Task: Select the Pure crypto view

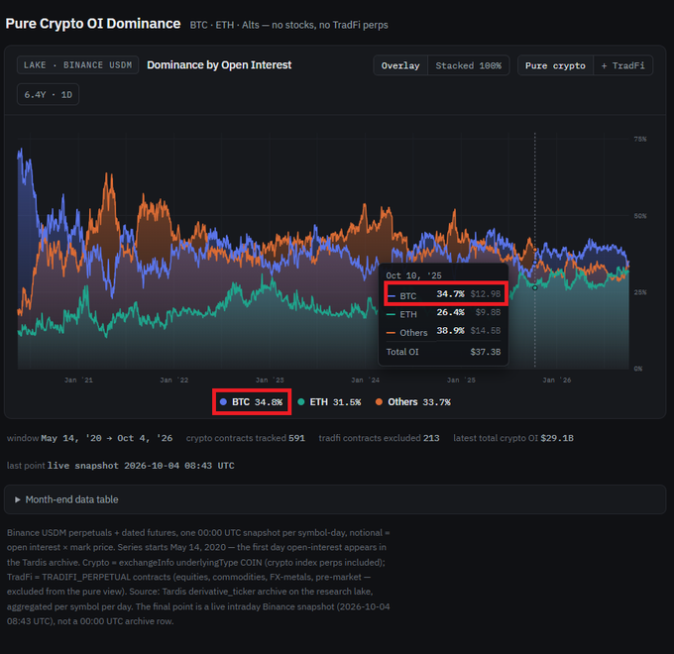Action: coord(555,65)
